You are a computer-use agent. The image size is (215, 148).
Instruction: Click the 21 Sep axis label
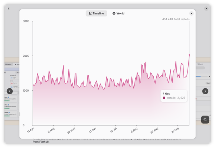tap(175, 130)
